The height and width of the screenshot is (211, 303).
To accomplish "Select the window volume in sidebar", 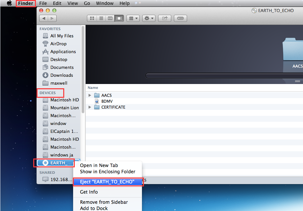I will [x=59, y=124].
